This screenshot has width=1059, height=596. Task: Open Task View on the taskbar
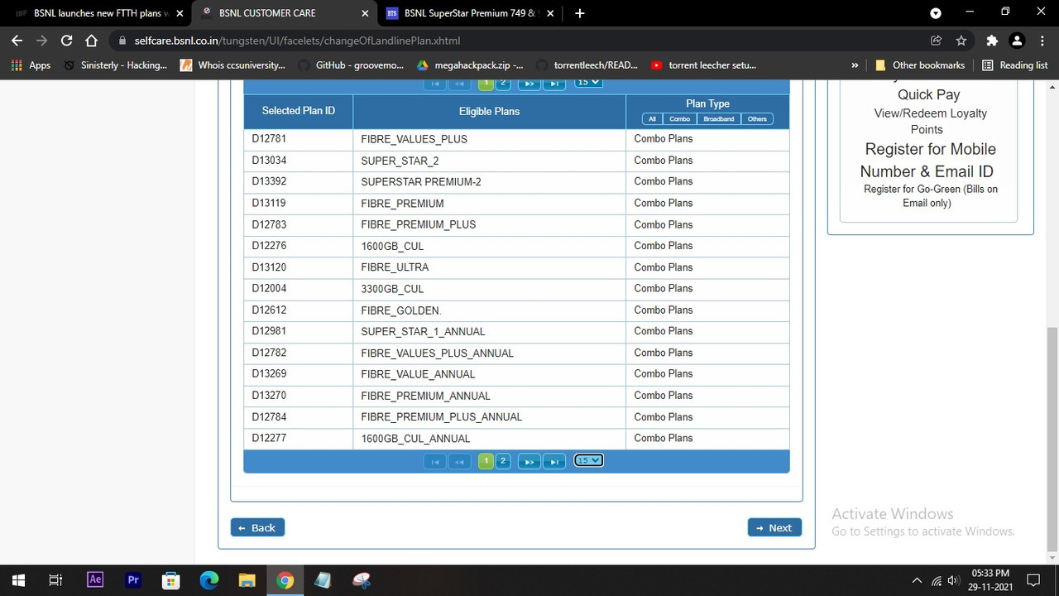coord(55,580)
